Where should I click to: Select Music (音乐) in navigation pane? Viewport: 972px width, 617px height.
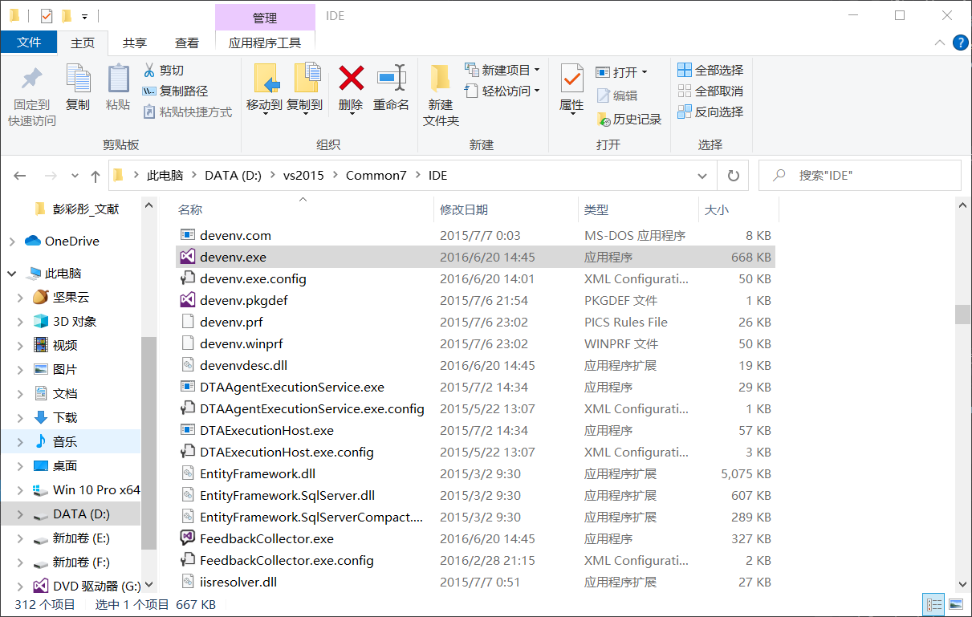tap(70, 442)
